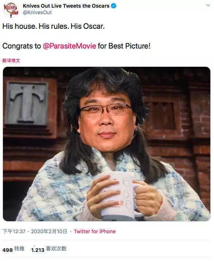The height and width of the screenshot is (261, 214).
Task: Open the Twitter for iPhone source link
Action: coord(95,231)
